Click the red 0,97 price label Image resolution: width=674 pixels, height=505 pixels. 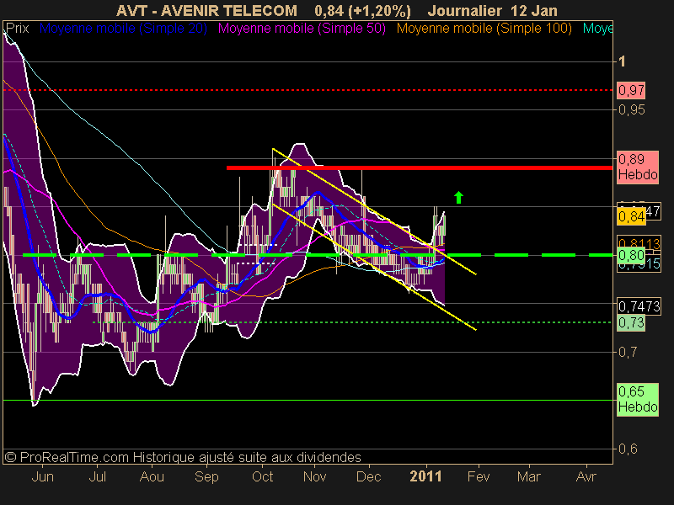point(631,90)
